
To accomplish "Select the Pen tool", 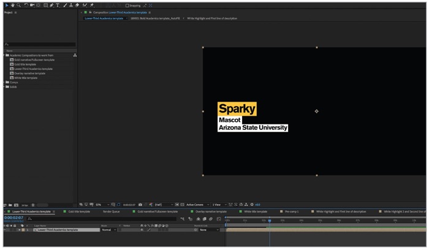I will 51,5.
